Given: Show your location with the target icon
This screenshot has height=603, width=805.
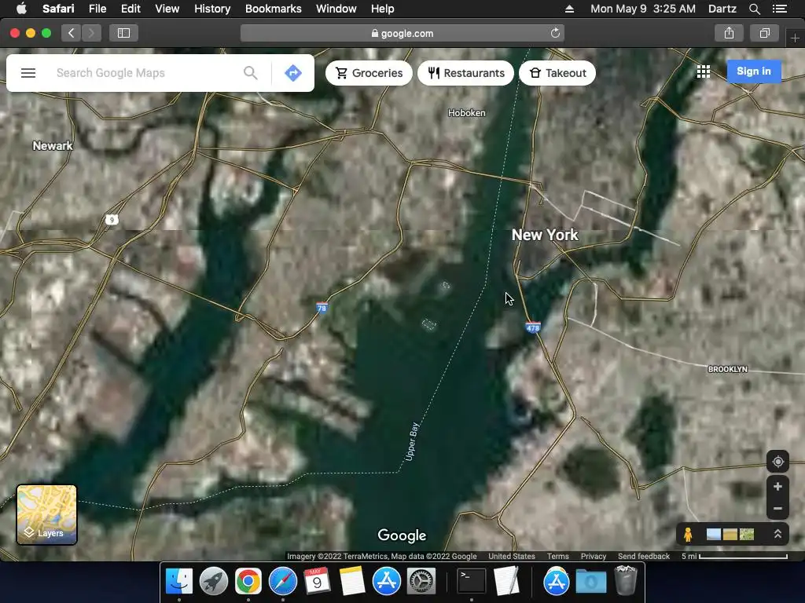Looking at the screenshot, I should click(x=777, y=462).
